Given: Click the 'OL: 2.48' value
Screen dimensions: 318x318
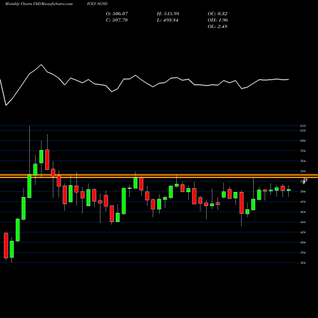Looking at the screenshot, I should point(218,26).
